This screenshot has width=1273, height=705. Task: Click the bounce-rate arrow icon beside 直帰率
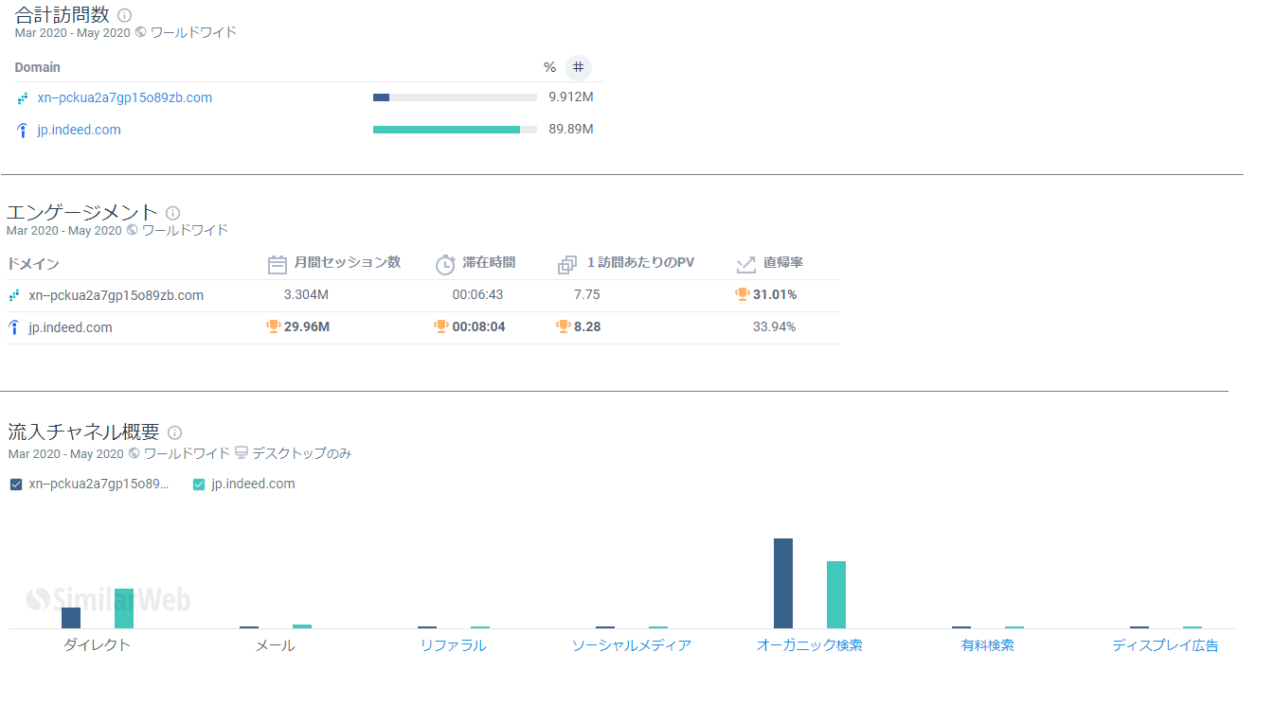[x=746, y=264]
